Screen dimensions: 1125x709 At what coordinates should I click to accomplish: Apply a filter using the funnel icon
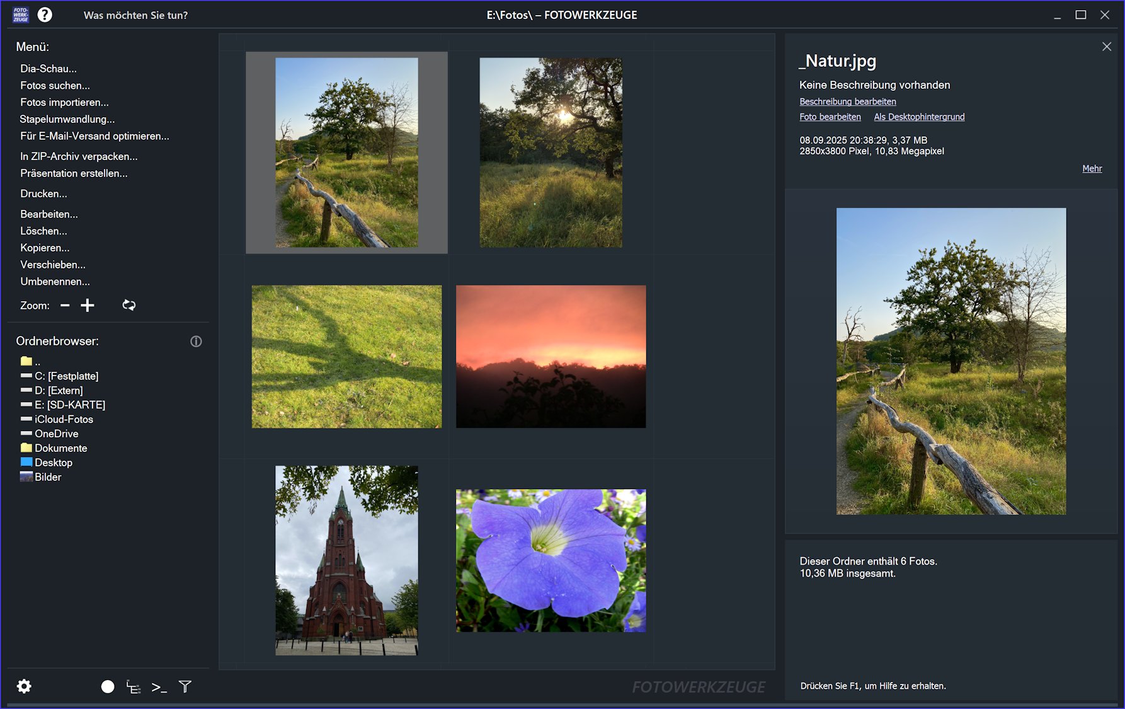185,686
